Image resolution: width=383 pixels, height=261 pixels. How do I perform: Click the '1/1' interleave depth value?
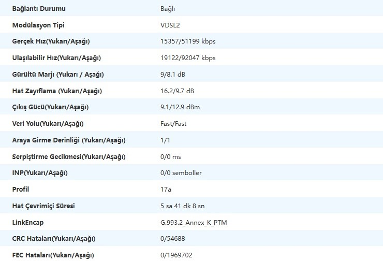coord(166,140)
